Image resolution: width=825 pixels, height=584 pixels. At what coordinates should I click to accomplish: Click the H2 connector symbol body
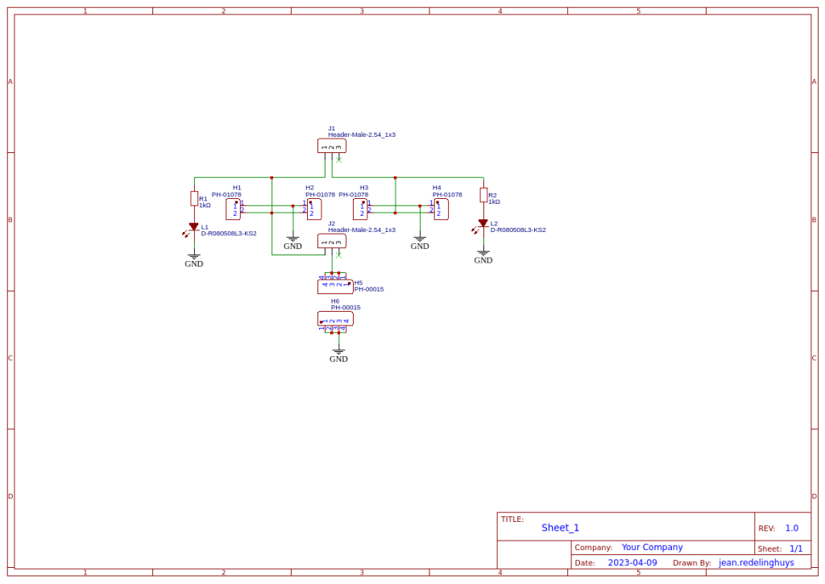point(315,209)
